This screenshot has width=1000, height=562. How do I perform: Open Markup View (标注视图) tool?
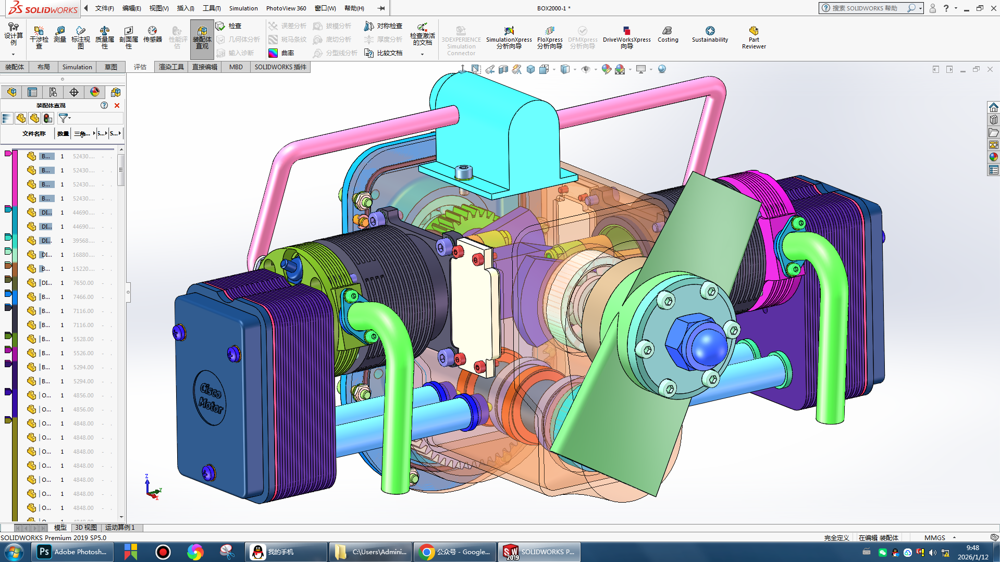pos(80,37)
